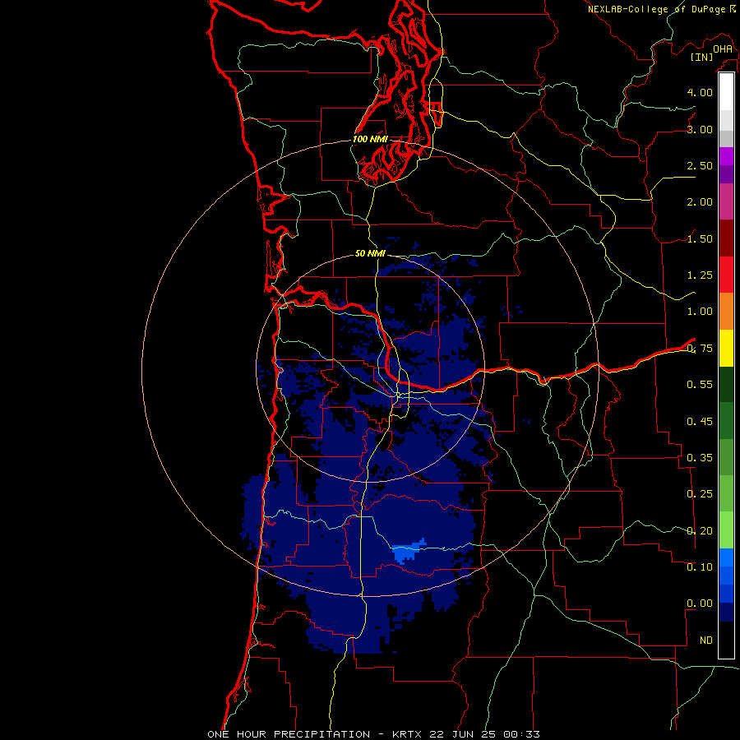Click the 0.45 legend value
This screenshot has height=740, width=740.
click(x=700, y=421)
